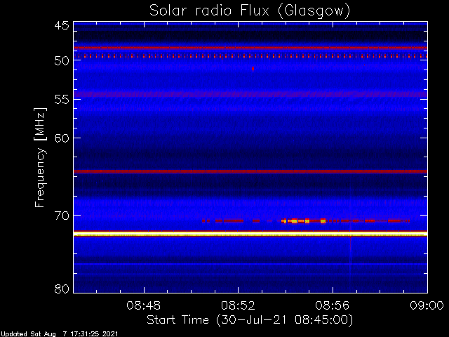Click the 45 MHz frequency label

pyautogui.click(x=62, y=26)
